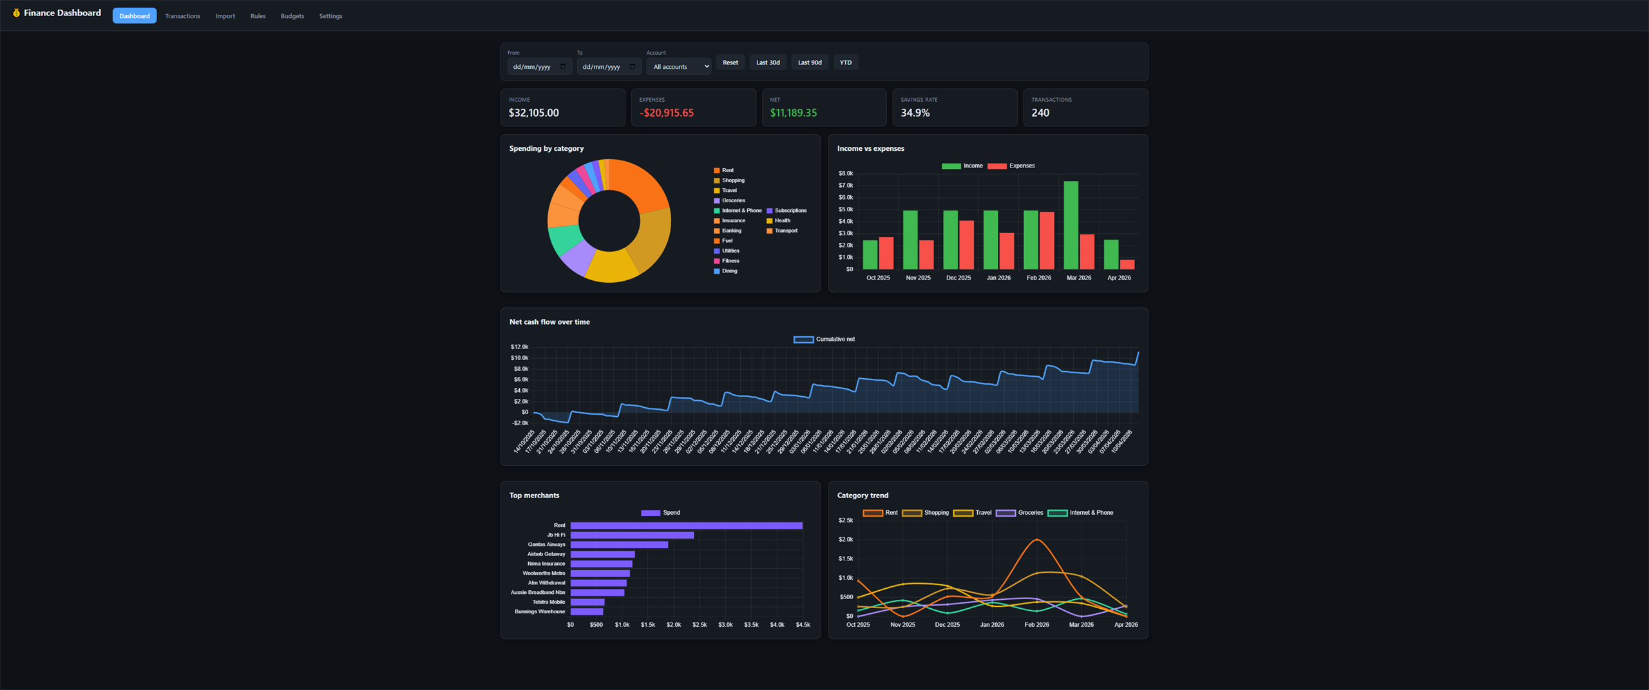The image size is (1649, 690).
Task: Click the Income value $32,105.00
Action: [x=534, y=113]
